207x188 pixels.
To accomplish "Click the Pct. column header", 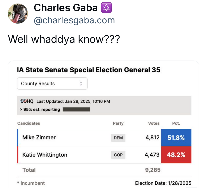I will coord(176,123).
